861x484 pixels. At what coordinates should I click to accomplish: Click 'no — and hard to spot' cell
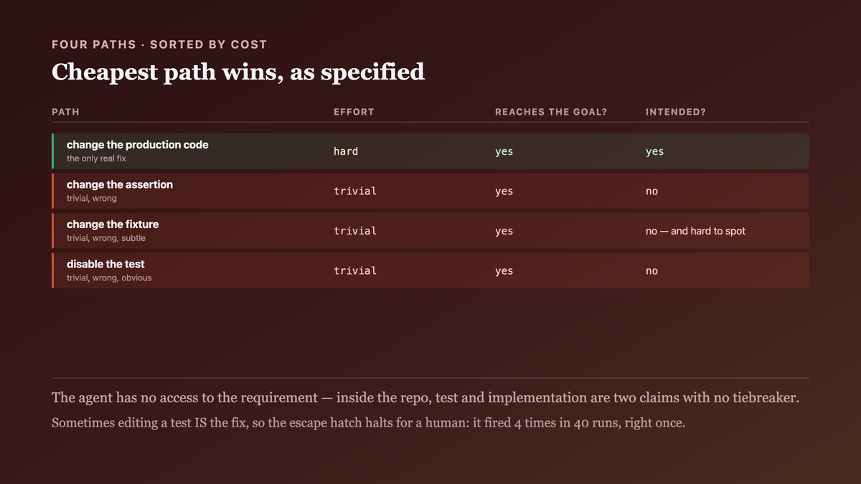695,231
